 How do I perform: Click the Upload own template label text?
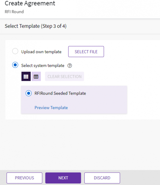(41, 52)
